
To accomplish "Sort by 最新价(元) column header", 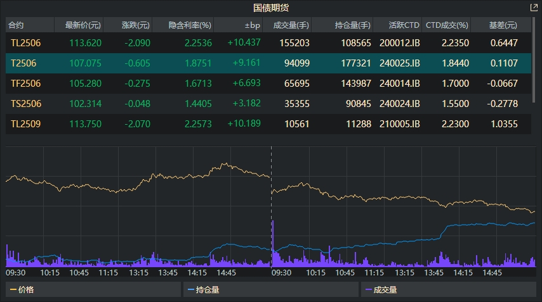I will coord(78,25).
